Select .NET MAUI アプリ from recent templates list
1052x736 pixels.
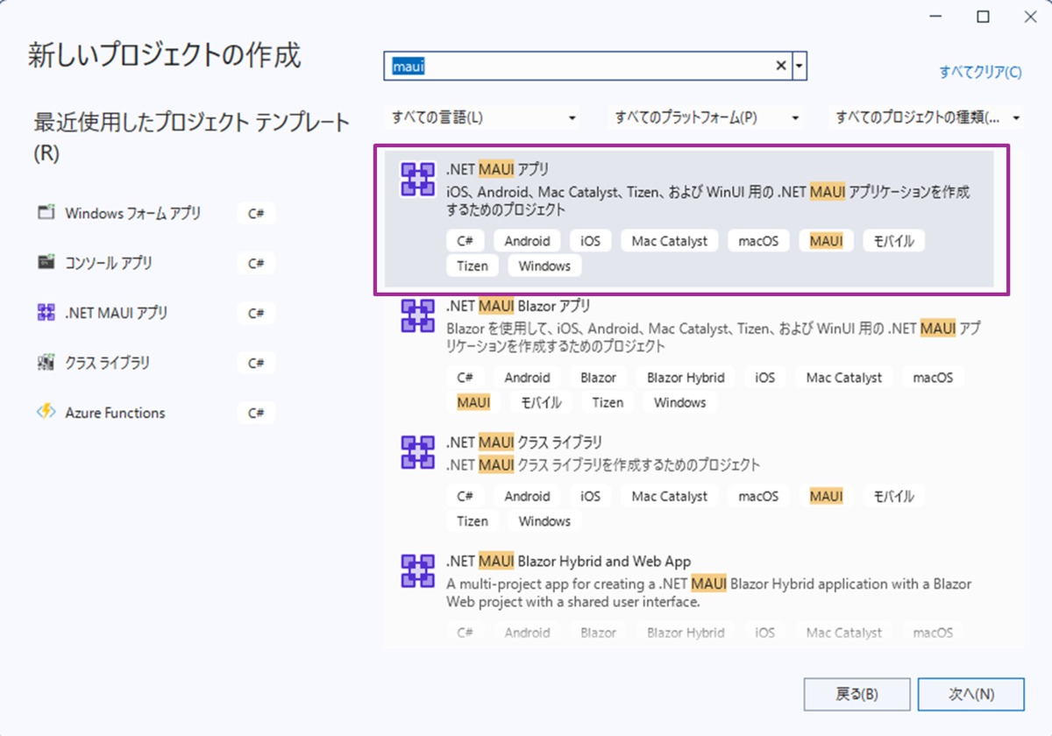pos(156,313)
